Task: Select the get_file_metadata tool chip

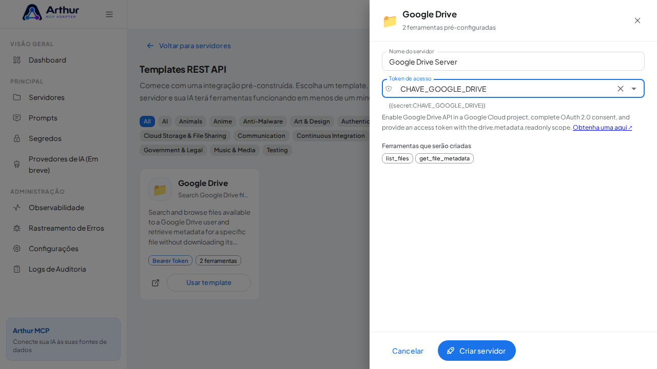Action: [445, 158]
